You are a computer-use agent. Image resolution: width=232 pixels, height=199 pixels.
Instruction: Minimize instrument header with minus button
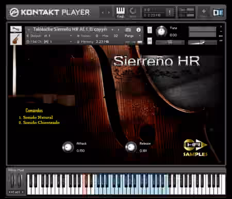pyautogui.click(x=221, y=31)
